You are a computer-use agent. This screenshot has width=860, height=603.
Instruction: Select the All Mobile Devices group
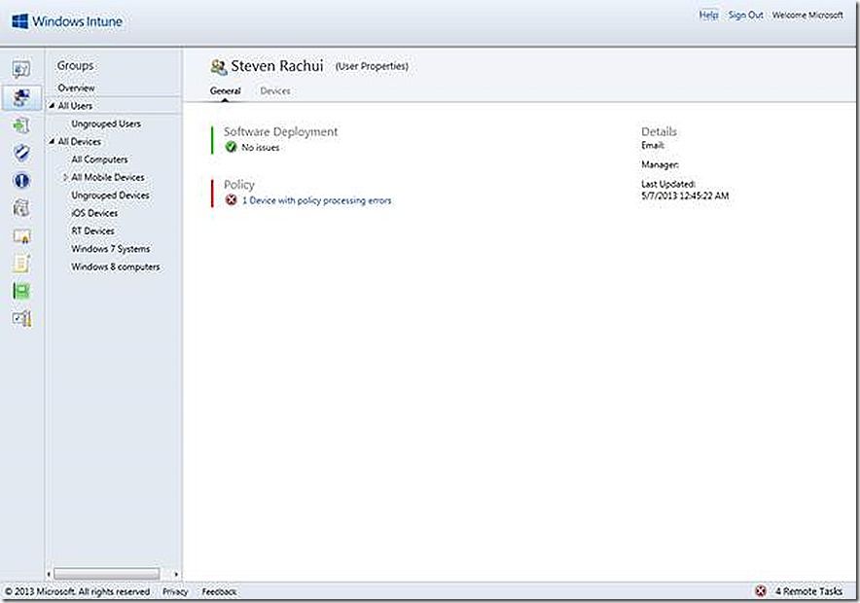(x=107, y=177)
